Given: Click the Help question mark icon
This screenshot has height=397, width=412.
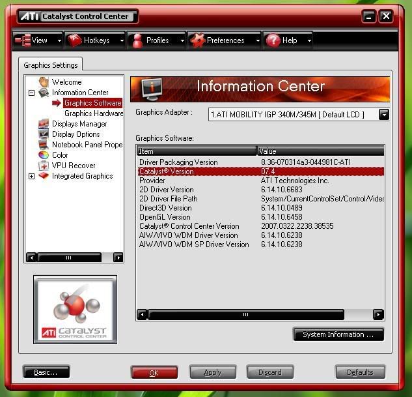Looking at the screenshot, I should click(x=273, y=40).
